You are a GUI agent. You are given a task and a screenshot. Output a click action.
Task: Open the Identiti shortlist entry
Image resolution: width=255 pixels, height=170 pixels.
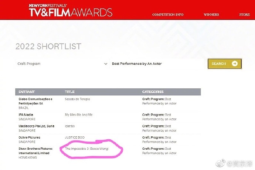click(70, 126)
